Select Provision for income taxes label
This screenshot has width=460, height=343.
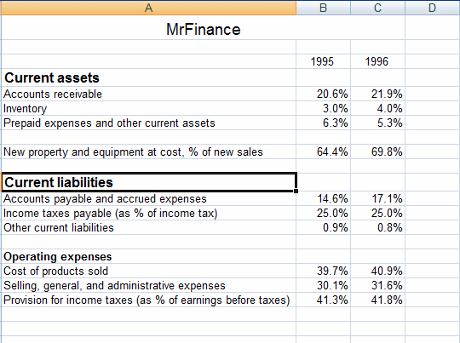[x=149, y=300]
